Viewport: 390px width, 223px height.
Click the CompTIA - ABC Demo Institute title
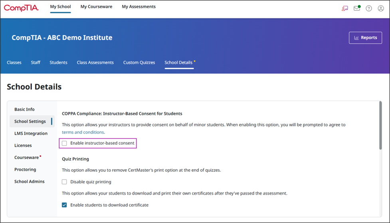[x=62, y=37]
